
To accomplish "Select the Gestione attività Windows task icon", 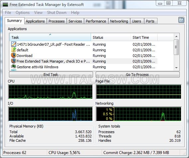I will click(14, 67).
